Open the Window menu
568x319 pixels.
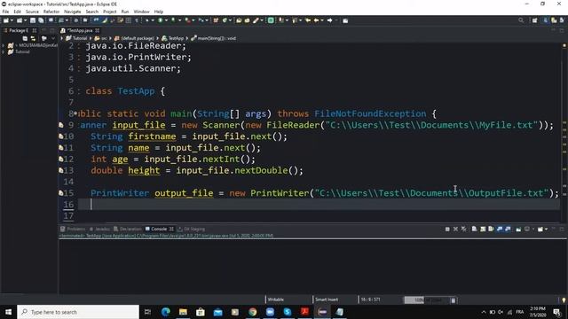coord(141,12)
